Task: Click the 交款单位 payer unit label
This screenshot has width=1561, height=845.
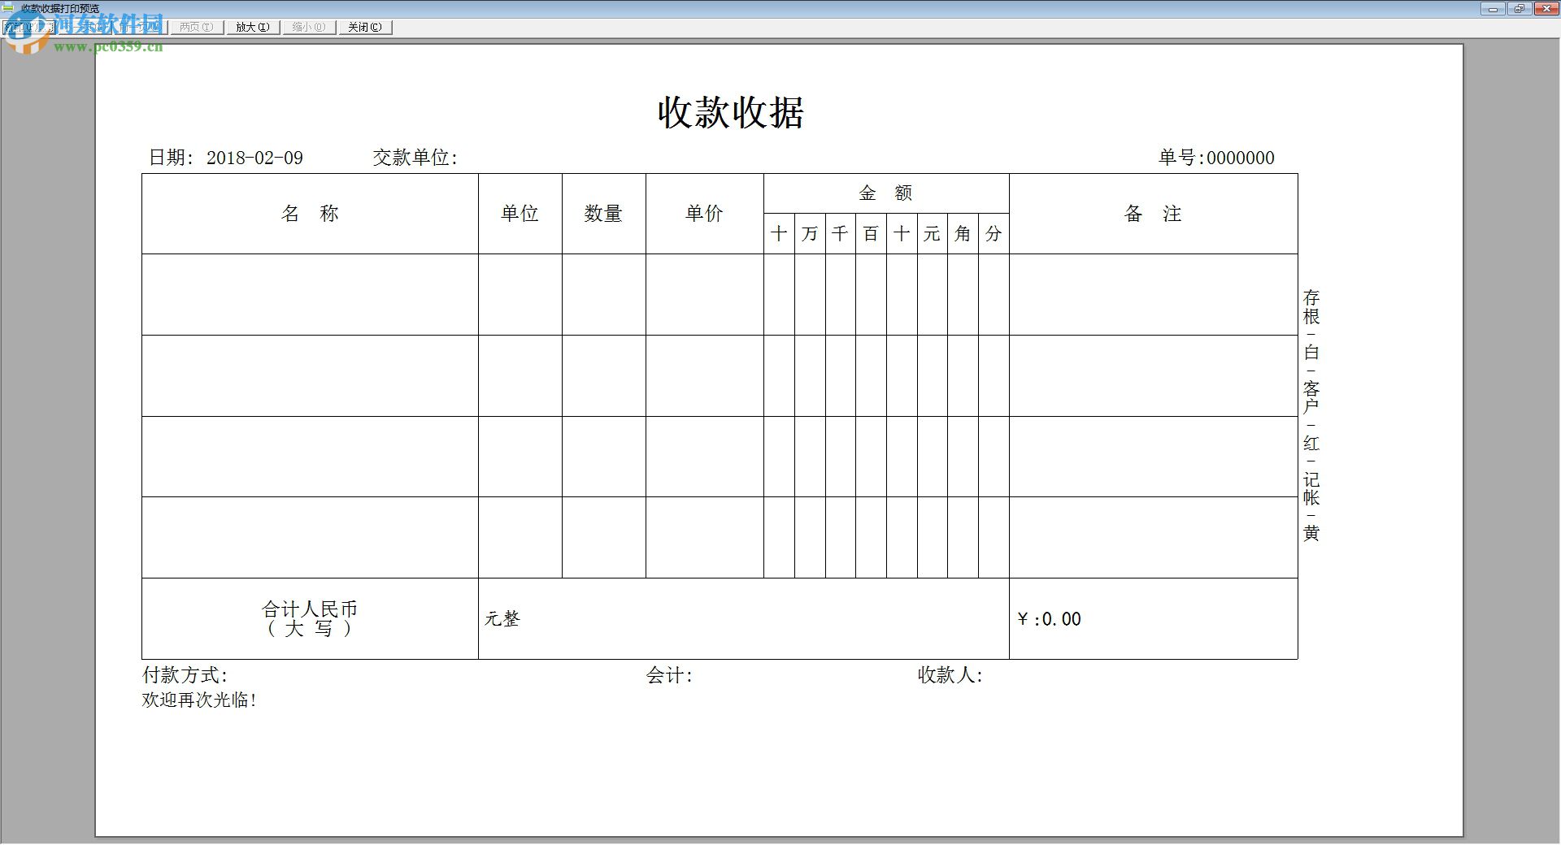Action: (415, 158)
